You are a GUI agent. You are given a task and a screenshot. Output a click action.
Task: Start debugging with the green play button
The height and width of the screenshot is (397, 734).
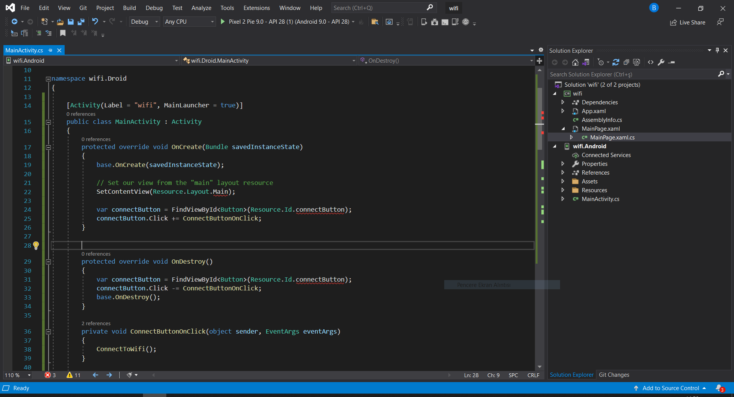pos(223,22)
